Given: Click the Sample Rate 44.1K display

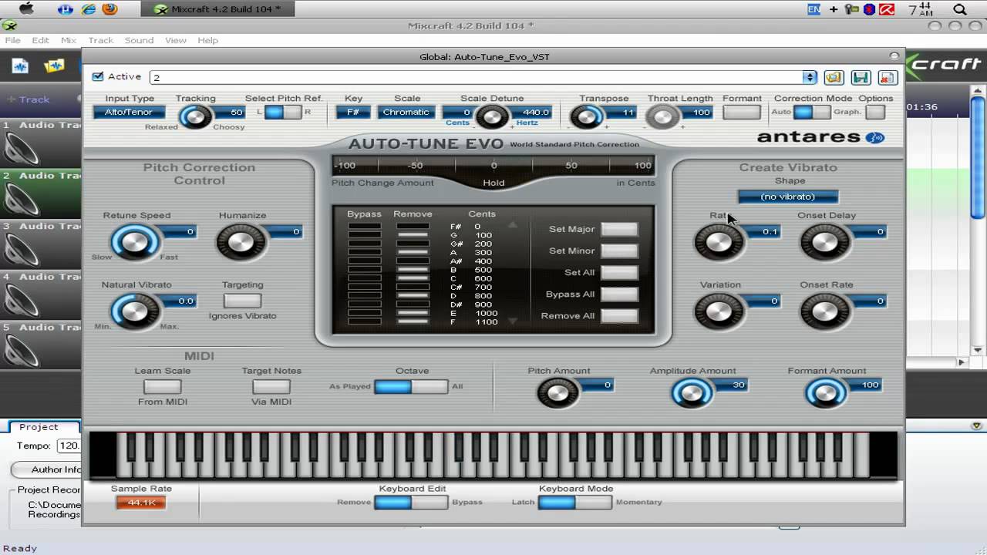Looking at the screenshot, I should [x=141, y=503].
